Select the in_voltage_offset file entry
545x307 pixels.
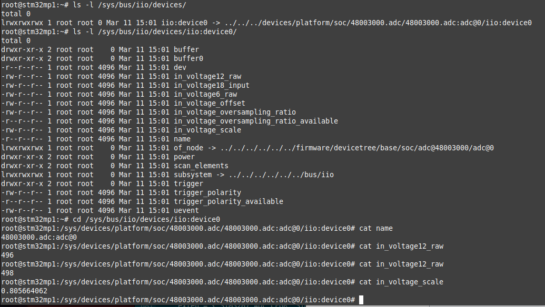point(209,103)
